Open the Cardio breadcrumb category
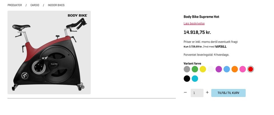 point(35,5)
